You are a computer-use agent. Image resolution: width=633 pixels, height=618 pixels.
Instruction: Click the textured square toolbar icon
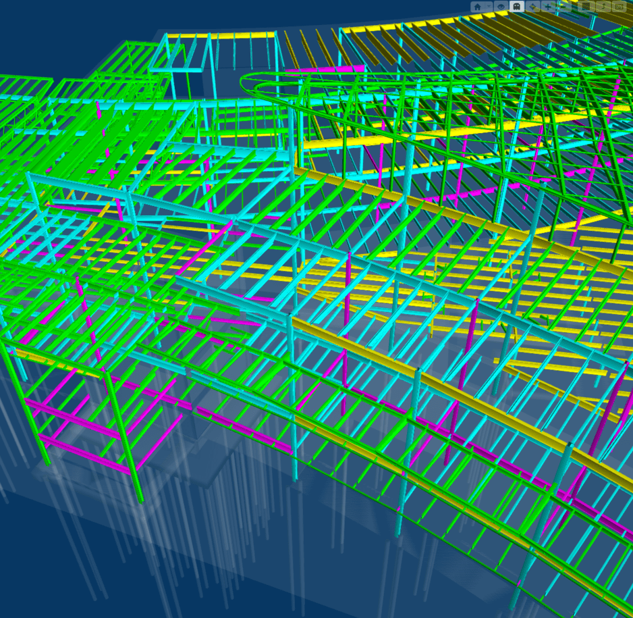pos(586,7)
